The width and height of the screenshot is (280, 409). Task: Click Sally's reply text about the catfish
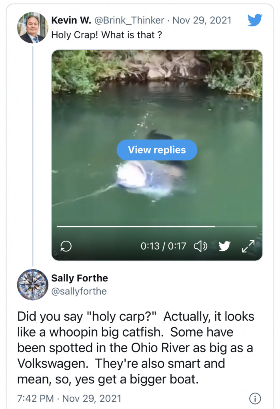tap(136, 348)
